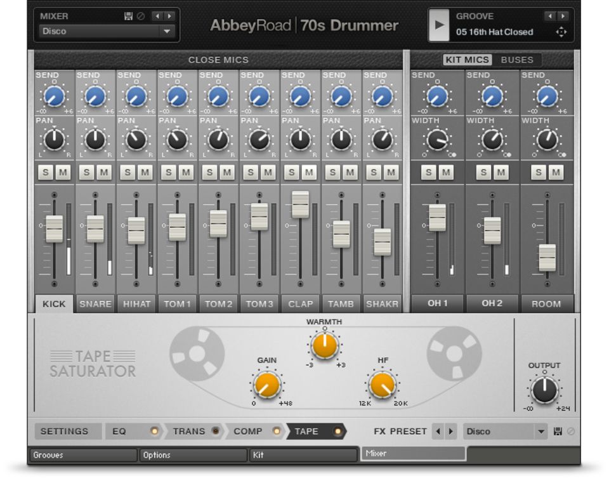
Task: Click the Kick channel pan knob
Action: tap(55, 139)
